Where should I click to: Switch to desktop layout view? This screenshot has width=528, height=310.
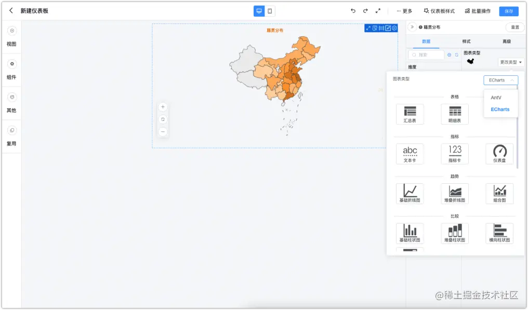[x=259, y=11]
